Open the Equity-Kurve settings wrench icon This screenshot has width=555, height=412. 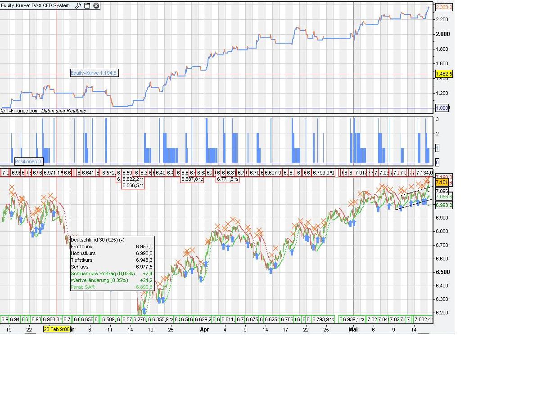[x=78, y=5]
